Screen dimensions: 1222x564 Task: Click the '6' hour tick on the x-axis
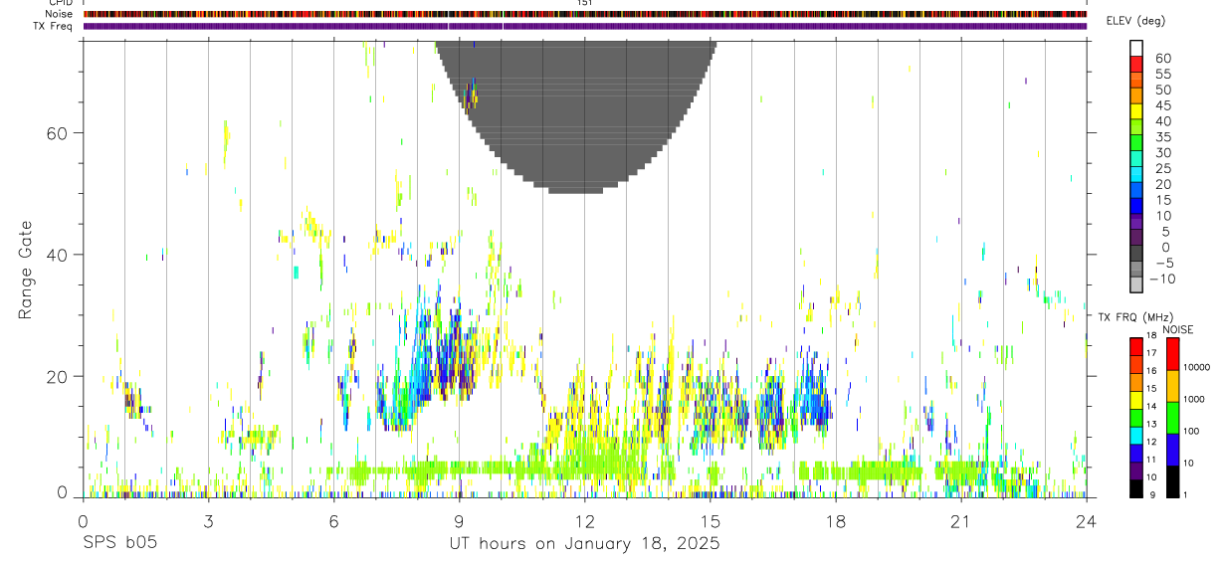pos(334,521)
